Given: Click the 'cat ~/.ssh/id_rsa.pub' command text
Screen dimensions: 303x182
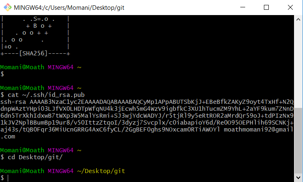Looking at the screenshot, I should tap(46, 95).
